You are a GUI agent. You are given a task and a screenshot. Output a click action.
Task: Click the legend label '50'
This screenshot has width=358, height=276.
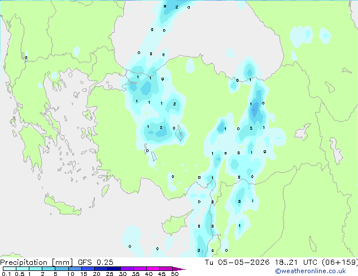[174, 274]
